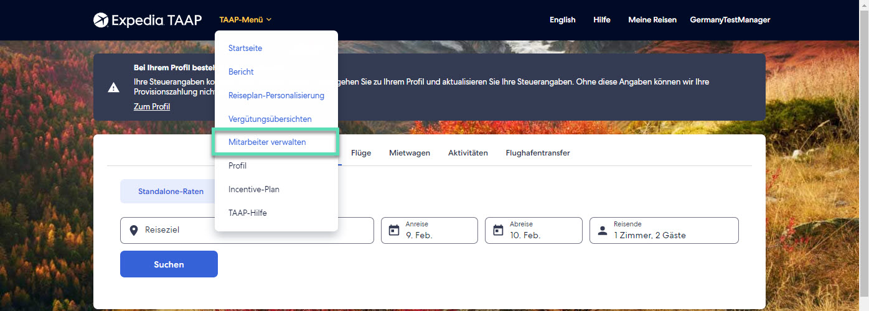Image resolution: width=869 pixels, height=311 pixels.
Task: Open Meine Reisen in the header
Action: [652, 20]
